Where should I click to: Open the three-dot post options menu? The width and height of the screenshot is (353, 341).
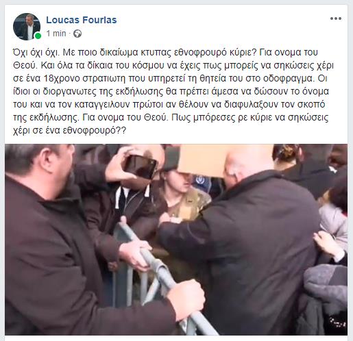click(336, 18)
